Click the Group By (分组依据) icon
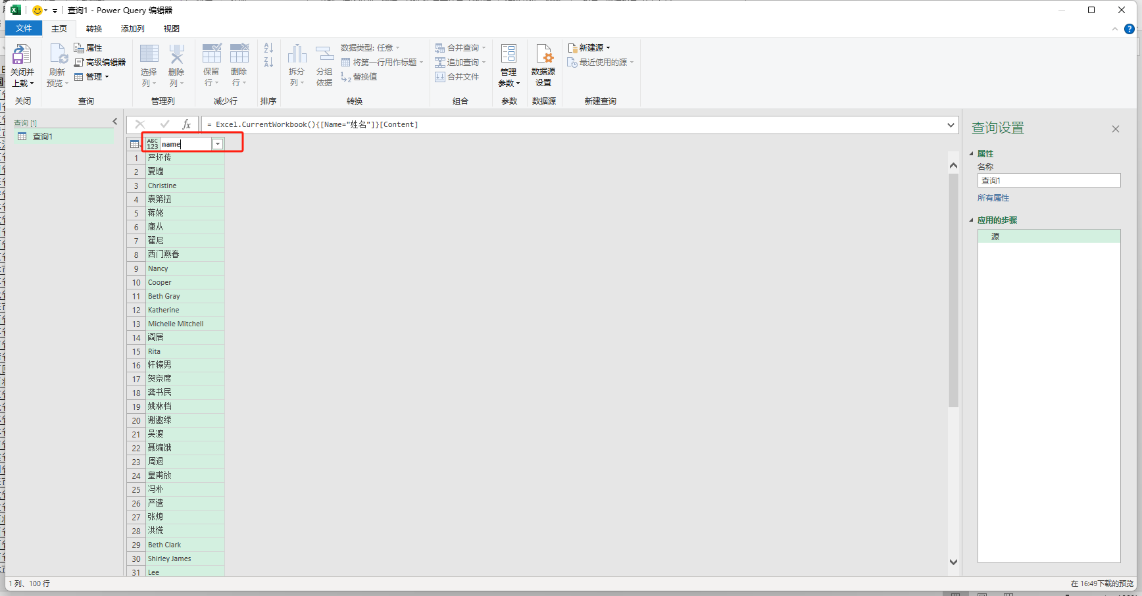 pos(324,55)
